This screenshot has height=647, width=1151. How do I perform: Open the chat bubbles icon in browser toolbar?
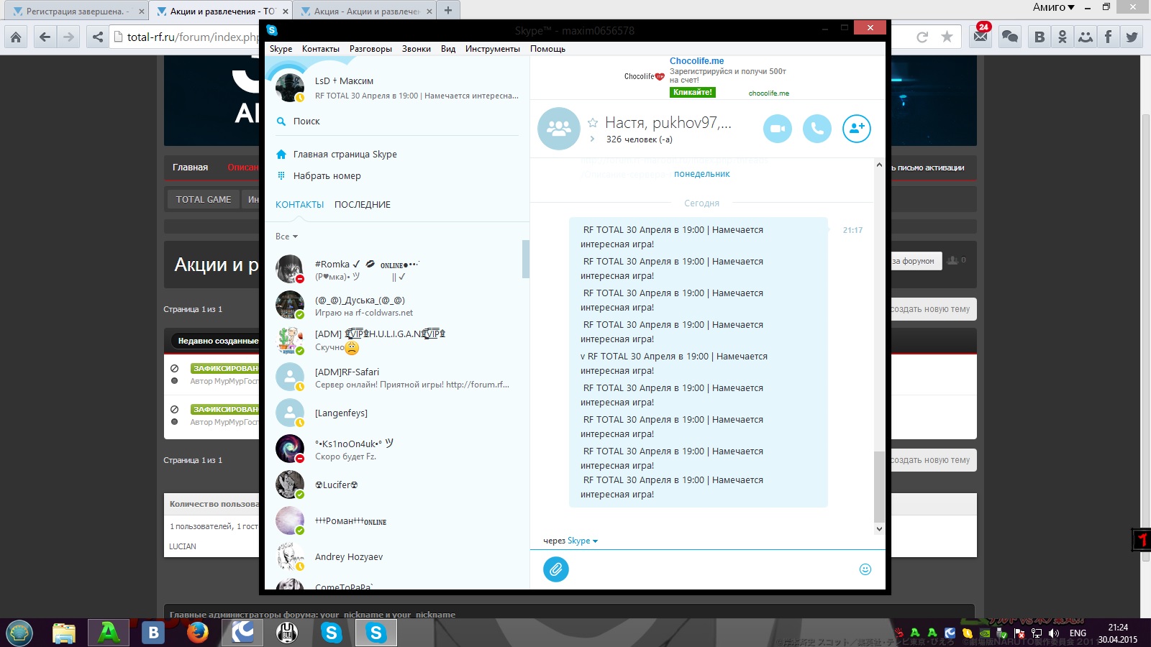click(x=1010, y=37)
